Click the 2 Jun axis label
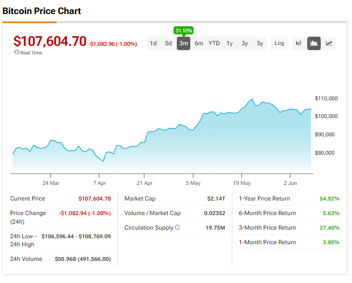The width and height of the screenshot is (352, 283). click(x=290, y=183)
